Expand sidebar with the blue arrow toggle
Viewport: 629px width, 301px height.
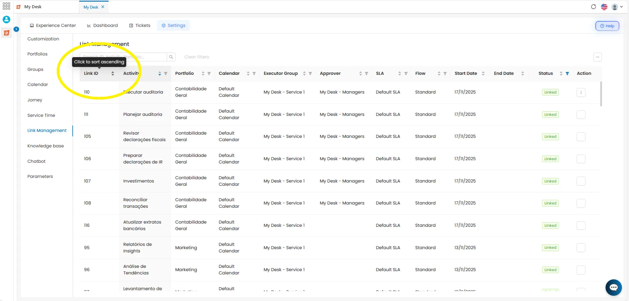(x=16, y=29)
